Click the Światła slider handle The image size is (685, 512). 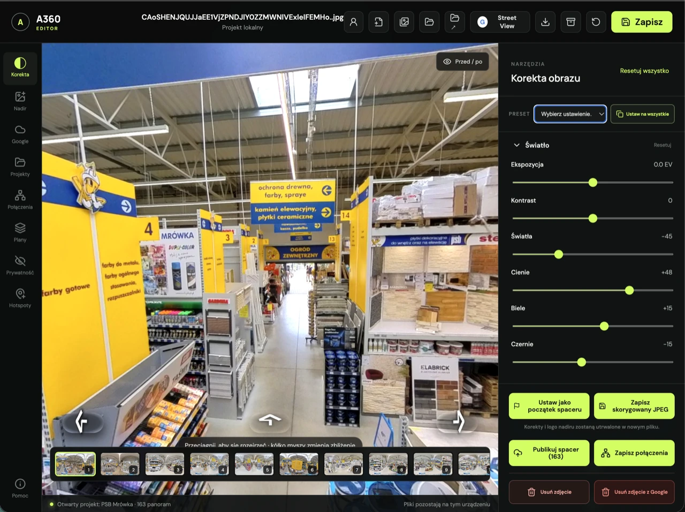click(559, 254)
